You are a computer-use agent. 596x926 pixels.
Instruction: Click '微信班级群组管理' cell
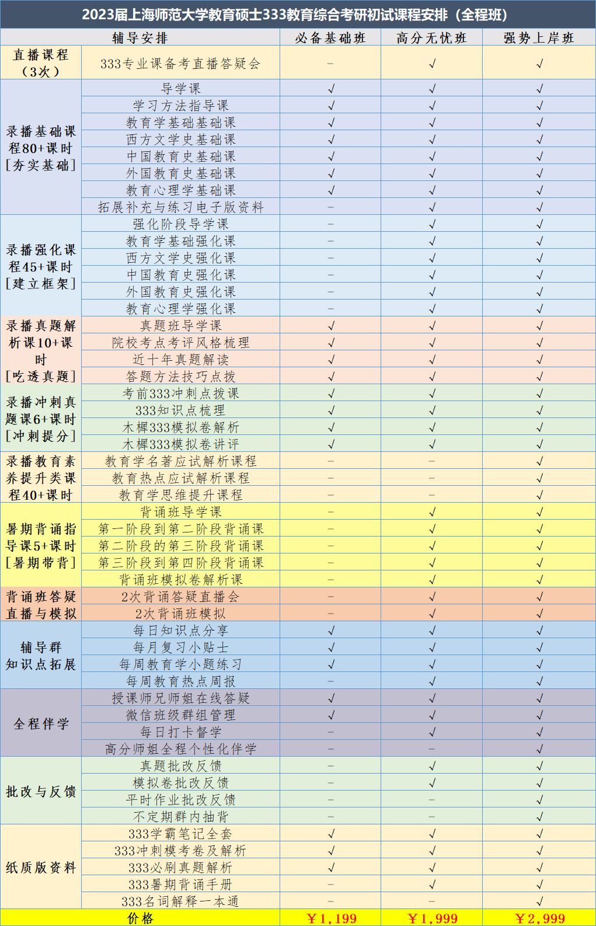(x=180, y=715)
